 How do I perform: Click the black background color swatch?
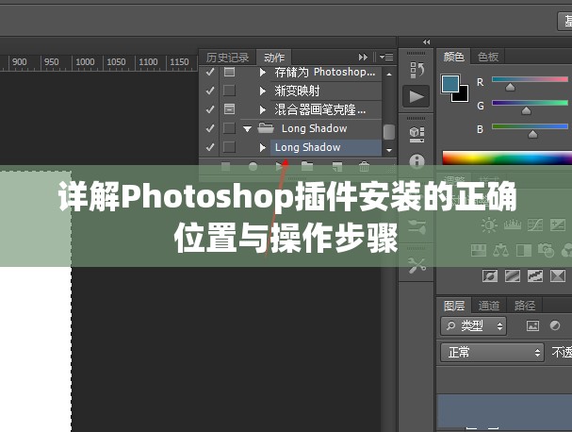click(x=463, y=95)
